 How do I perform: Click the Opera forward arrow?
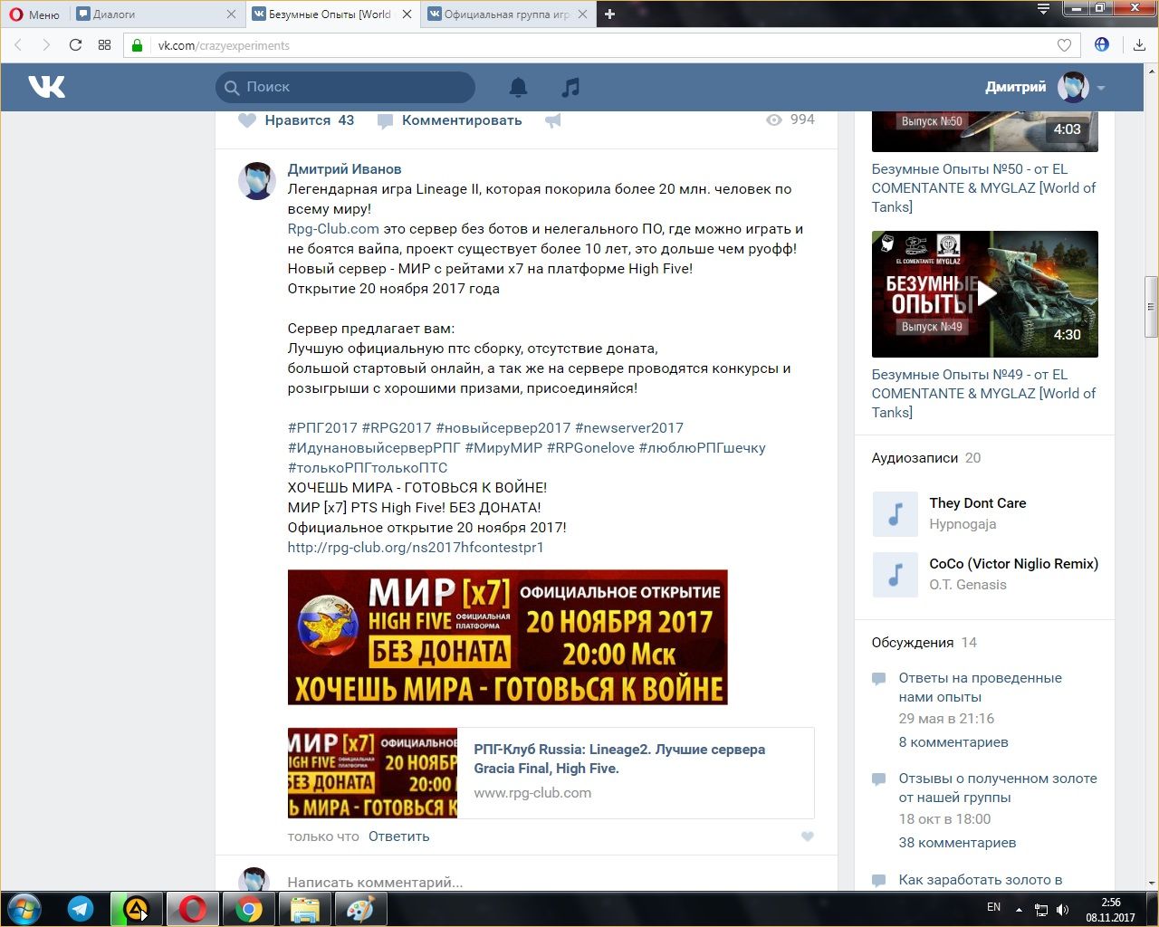[45, 45]
